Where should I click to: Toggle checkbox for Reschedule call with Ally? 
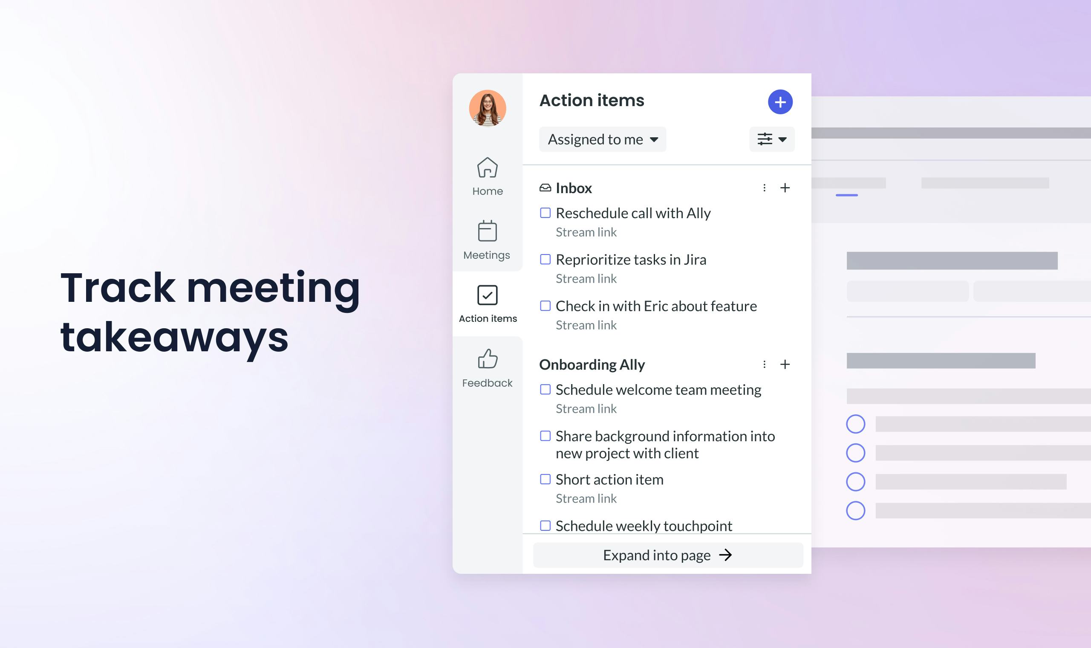coord(544,213)
